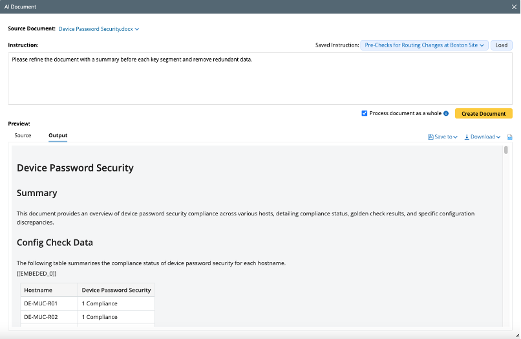Image resolution: width=521 pixels, height=339 pixels.
Task: Close the AI Document dialog
Action: (x=514, y=6)
